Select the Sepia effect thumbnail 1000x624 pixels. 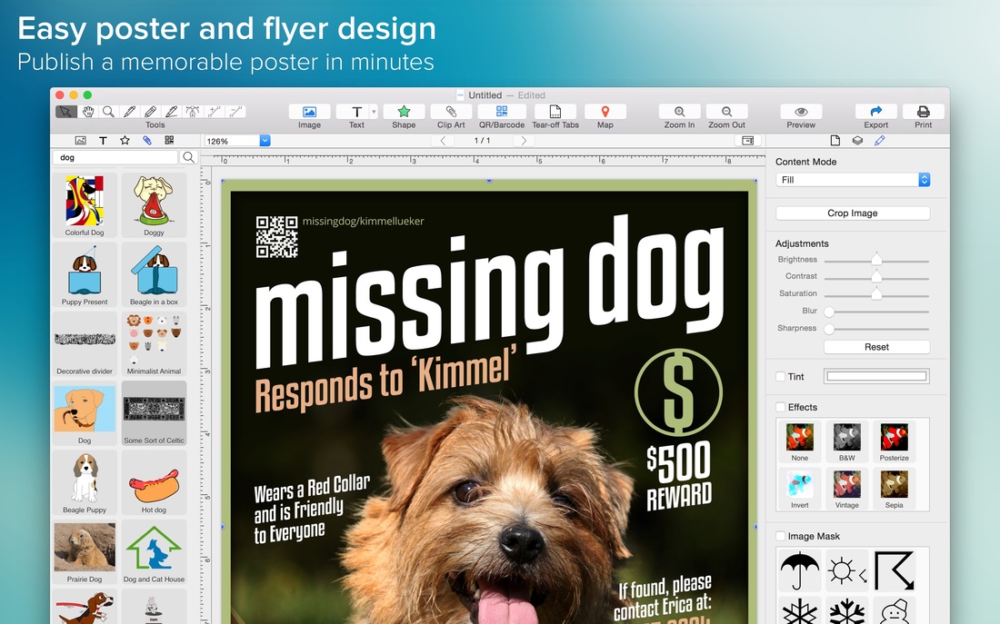click(x=895, y=489)
